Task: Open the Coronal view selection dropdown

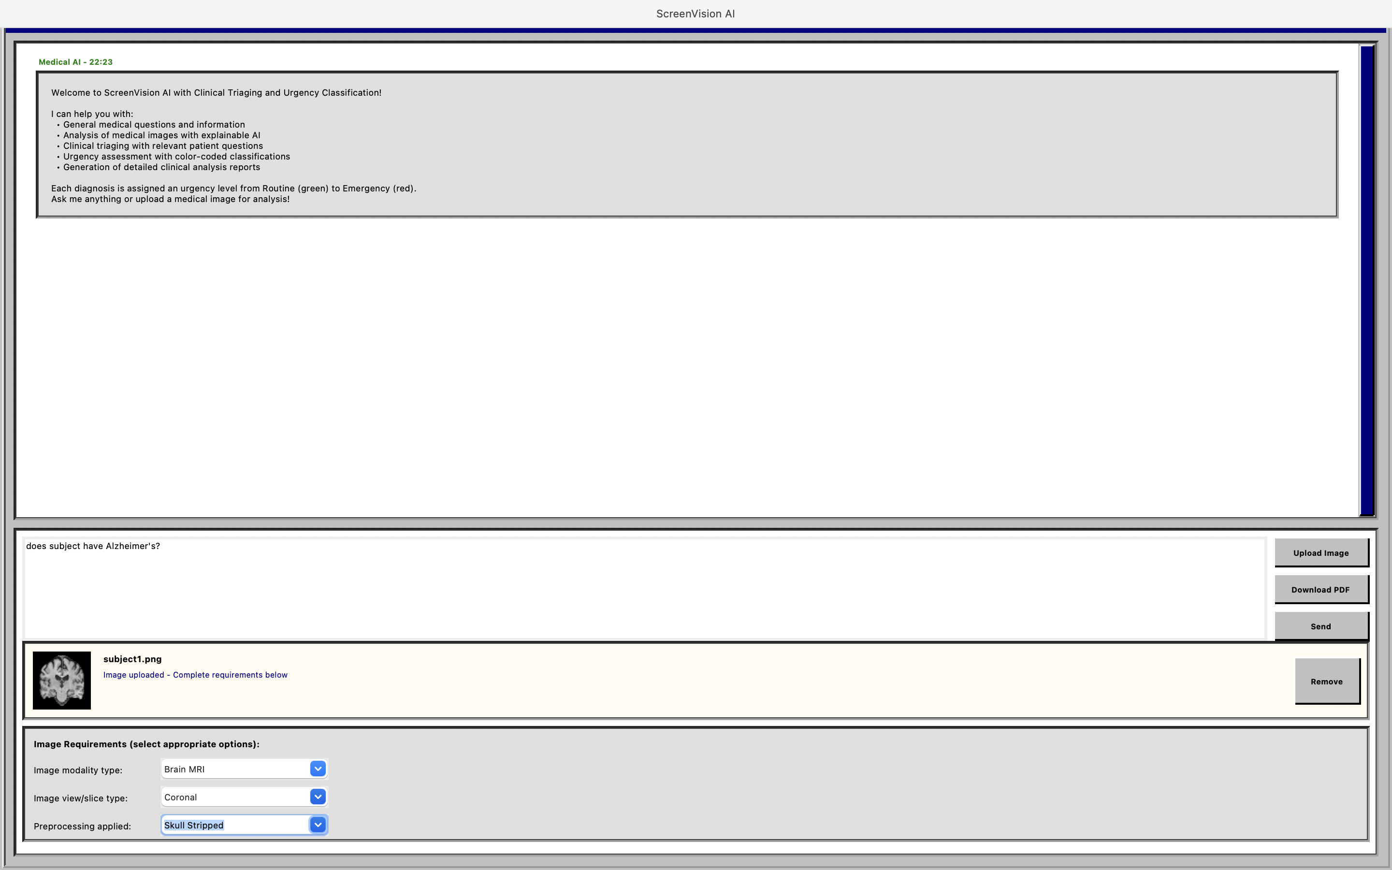Action: 236,797
